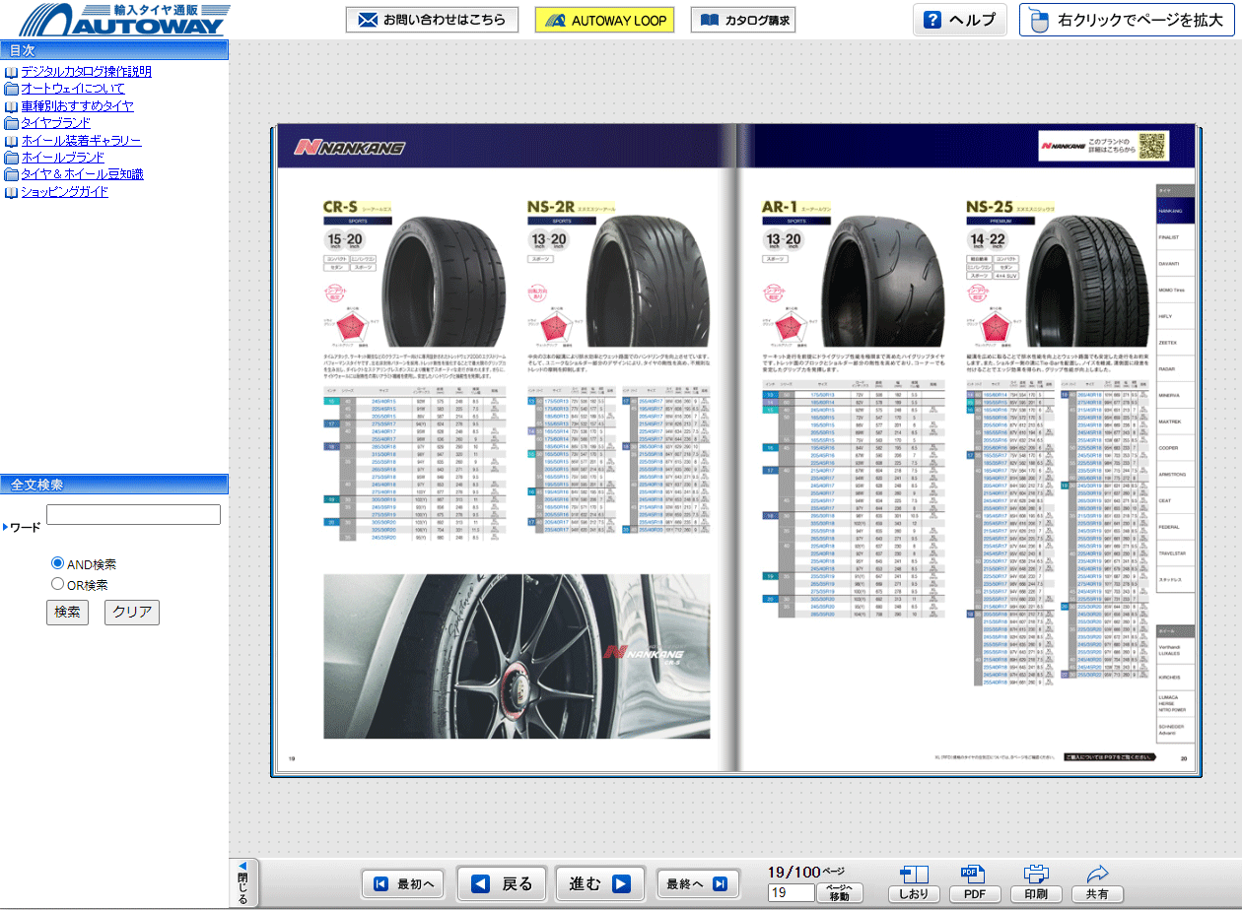
Task: Expand the ホイールブランド folder
Action: pos(62,158)
